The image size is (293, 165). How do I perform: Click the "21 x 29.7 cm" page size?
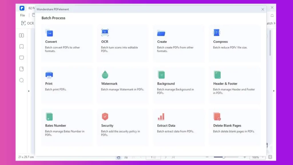[26, 157]
